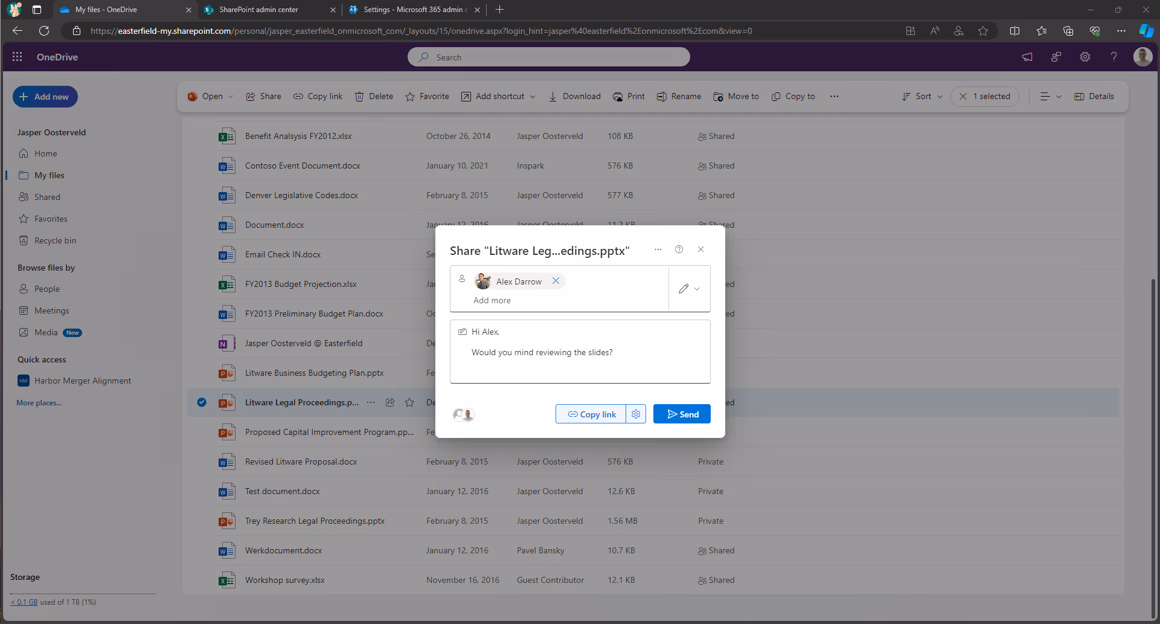
Task: Click Favorite in the toolbar
Action: point(427,97)
